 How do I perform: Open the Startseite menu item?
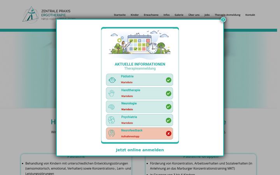point(120,15)
